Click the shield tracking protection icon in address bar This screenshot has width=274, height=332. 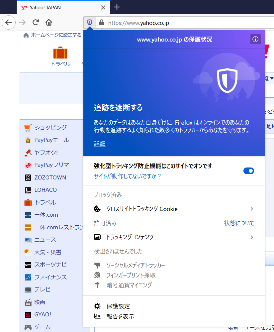coord(89,22)
